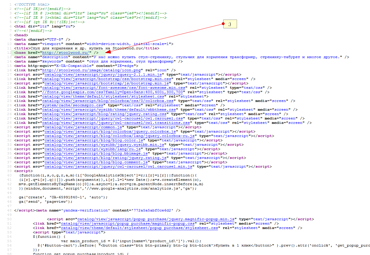Open the popup_purchase stylesheet.css link
Image resolution: width=370 pixels, height=255 pixels.
(139, 228)
